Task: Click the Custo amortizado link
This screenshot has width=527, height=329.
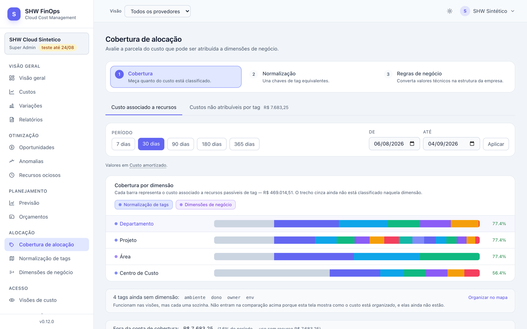Action: click(148, 165)
